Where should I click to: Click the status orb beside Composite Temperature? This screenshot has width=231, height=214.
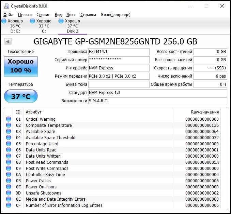click(x=9, y=125)
